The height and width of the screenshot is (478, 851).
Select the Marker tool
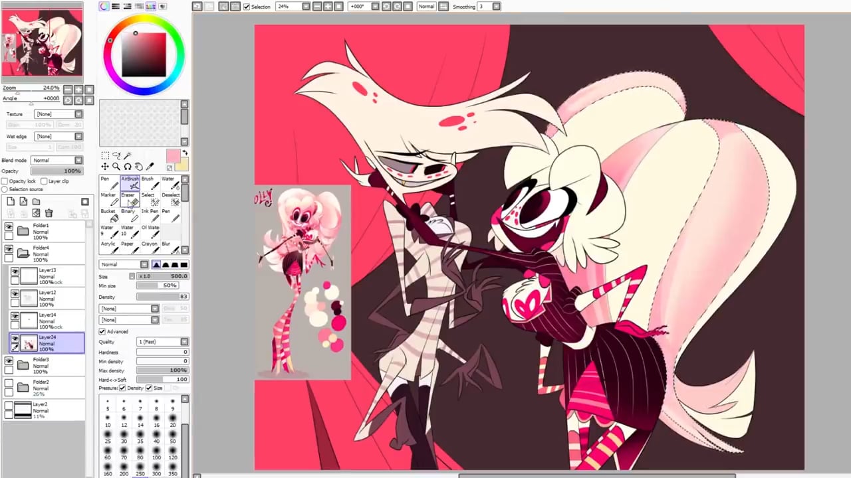pyautogui.click(x=109, y=199)
